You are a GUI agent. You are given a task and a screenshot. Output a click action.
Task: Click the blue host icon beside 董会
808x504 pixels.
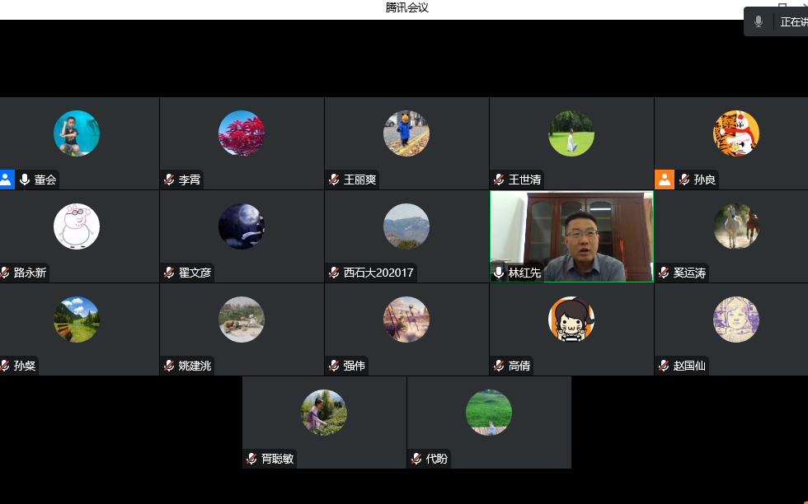[7, 180]
